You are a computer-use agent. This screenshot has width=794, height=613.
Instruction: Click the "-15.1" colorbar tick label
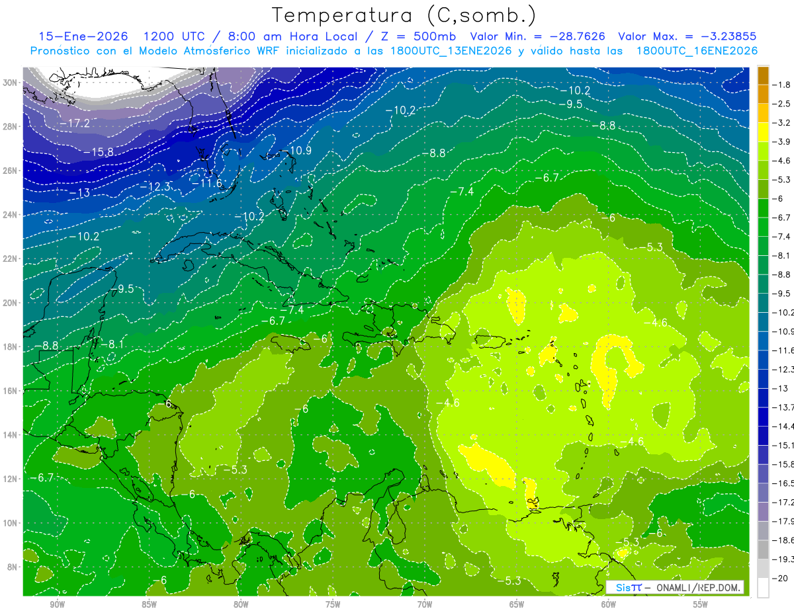point(783,446)
